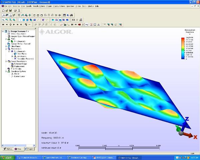Open the Animation menu
This screenshot has width=200, height=160.
click(x=70, y=6)
